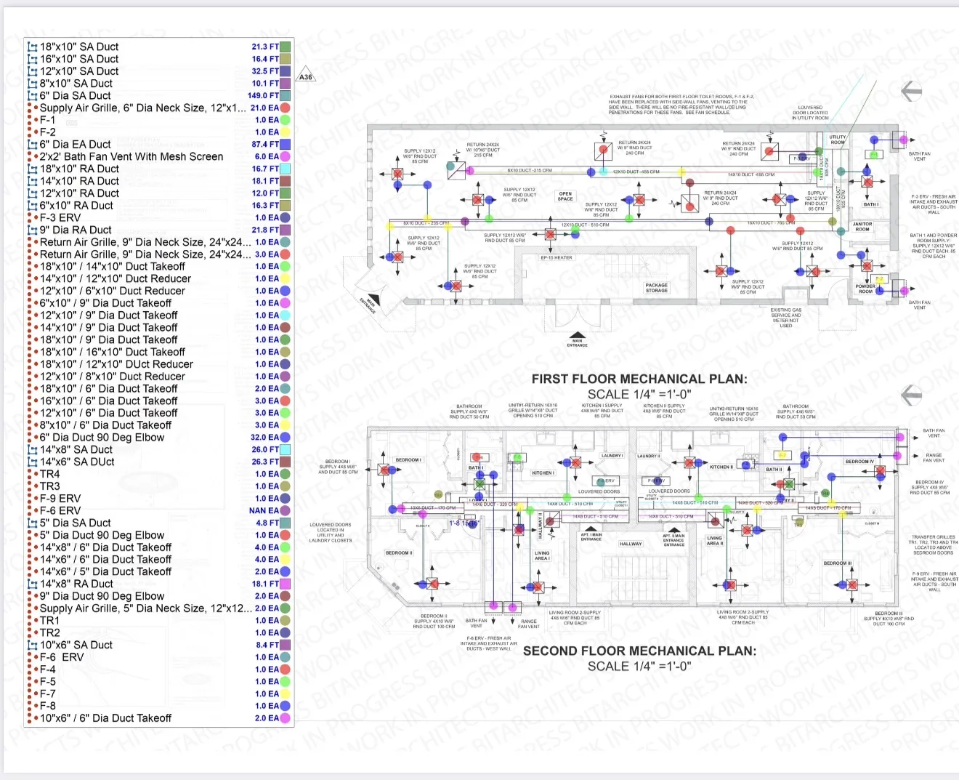959x780 pixels.
Task: Select the linear icon for 18"x10" RA Duct
Action: pos(32,169)
